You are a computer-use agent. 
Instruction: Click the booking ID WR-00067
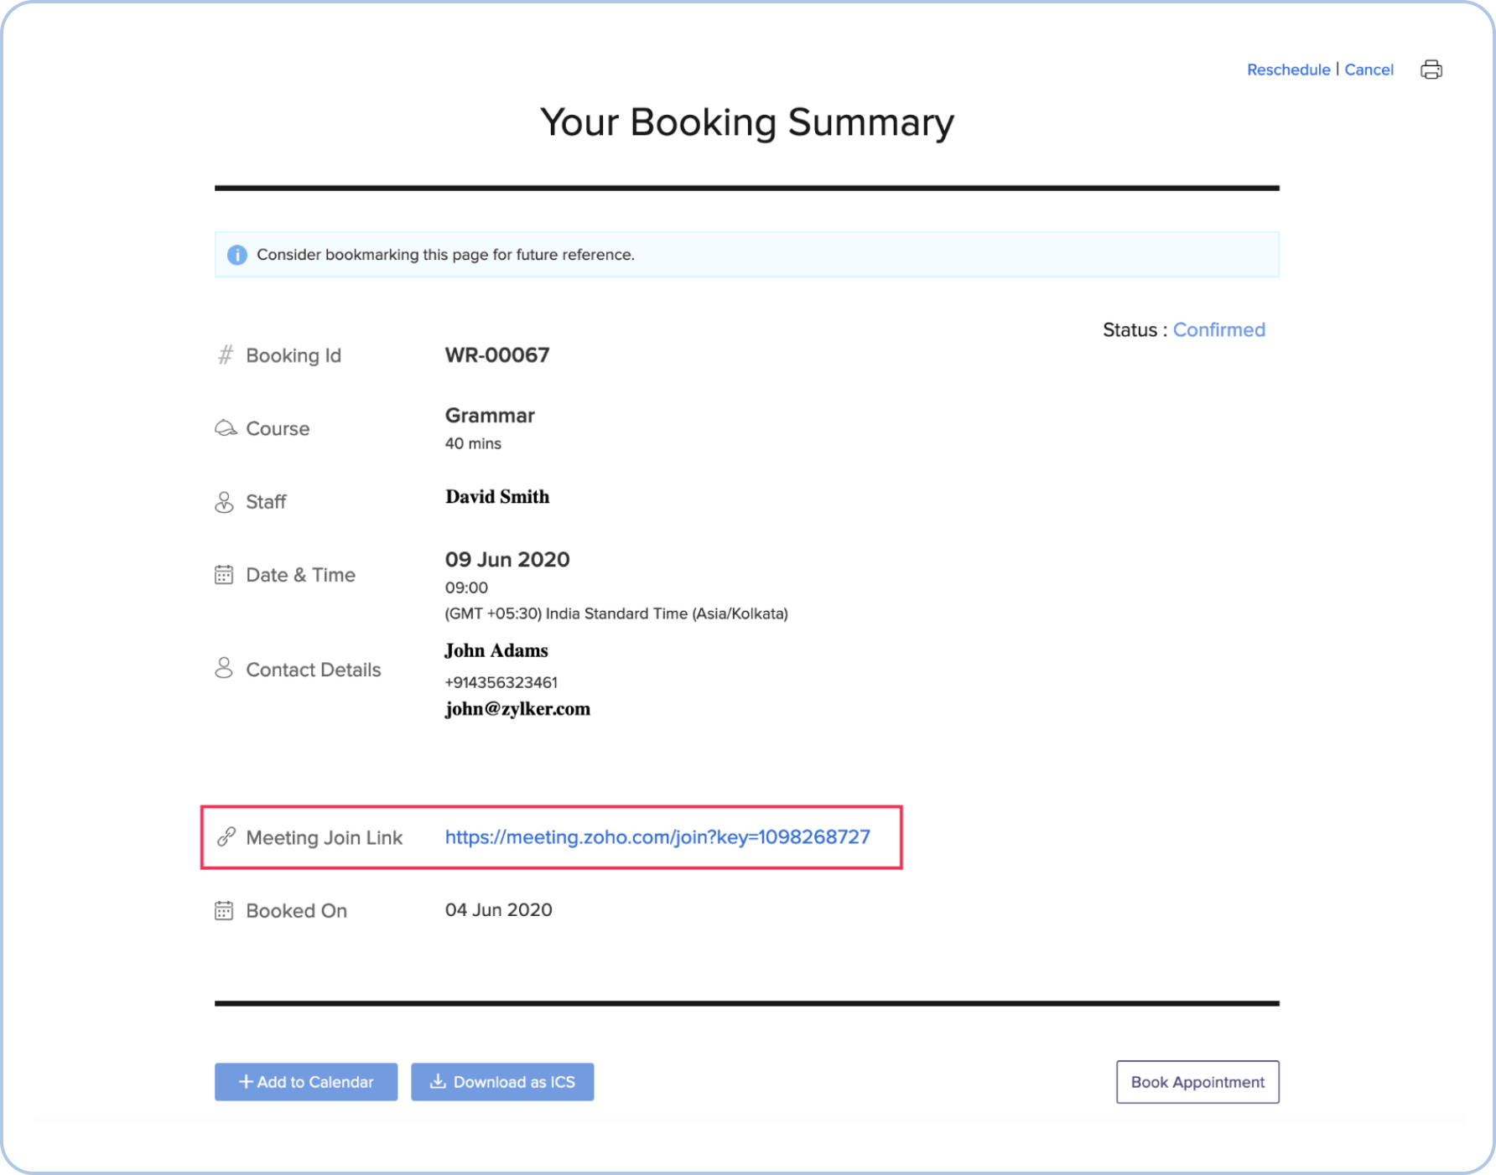[497, 355]
